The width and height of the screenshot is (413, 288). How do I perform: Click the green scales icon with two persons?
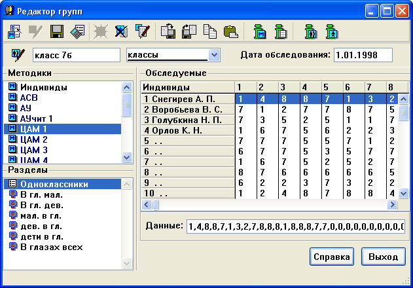click(311, 32)
